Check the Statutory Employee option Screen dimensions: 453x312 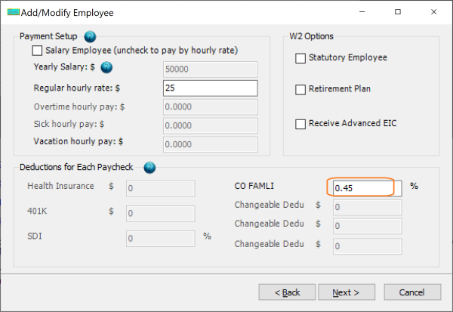(x=300, y=57)
